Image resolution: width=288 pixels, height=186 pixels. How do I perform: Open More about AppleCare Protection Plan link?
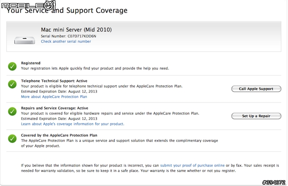click(x=54, y=97)
